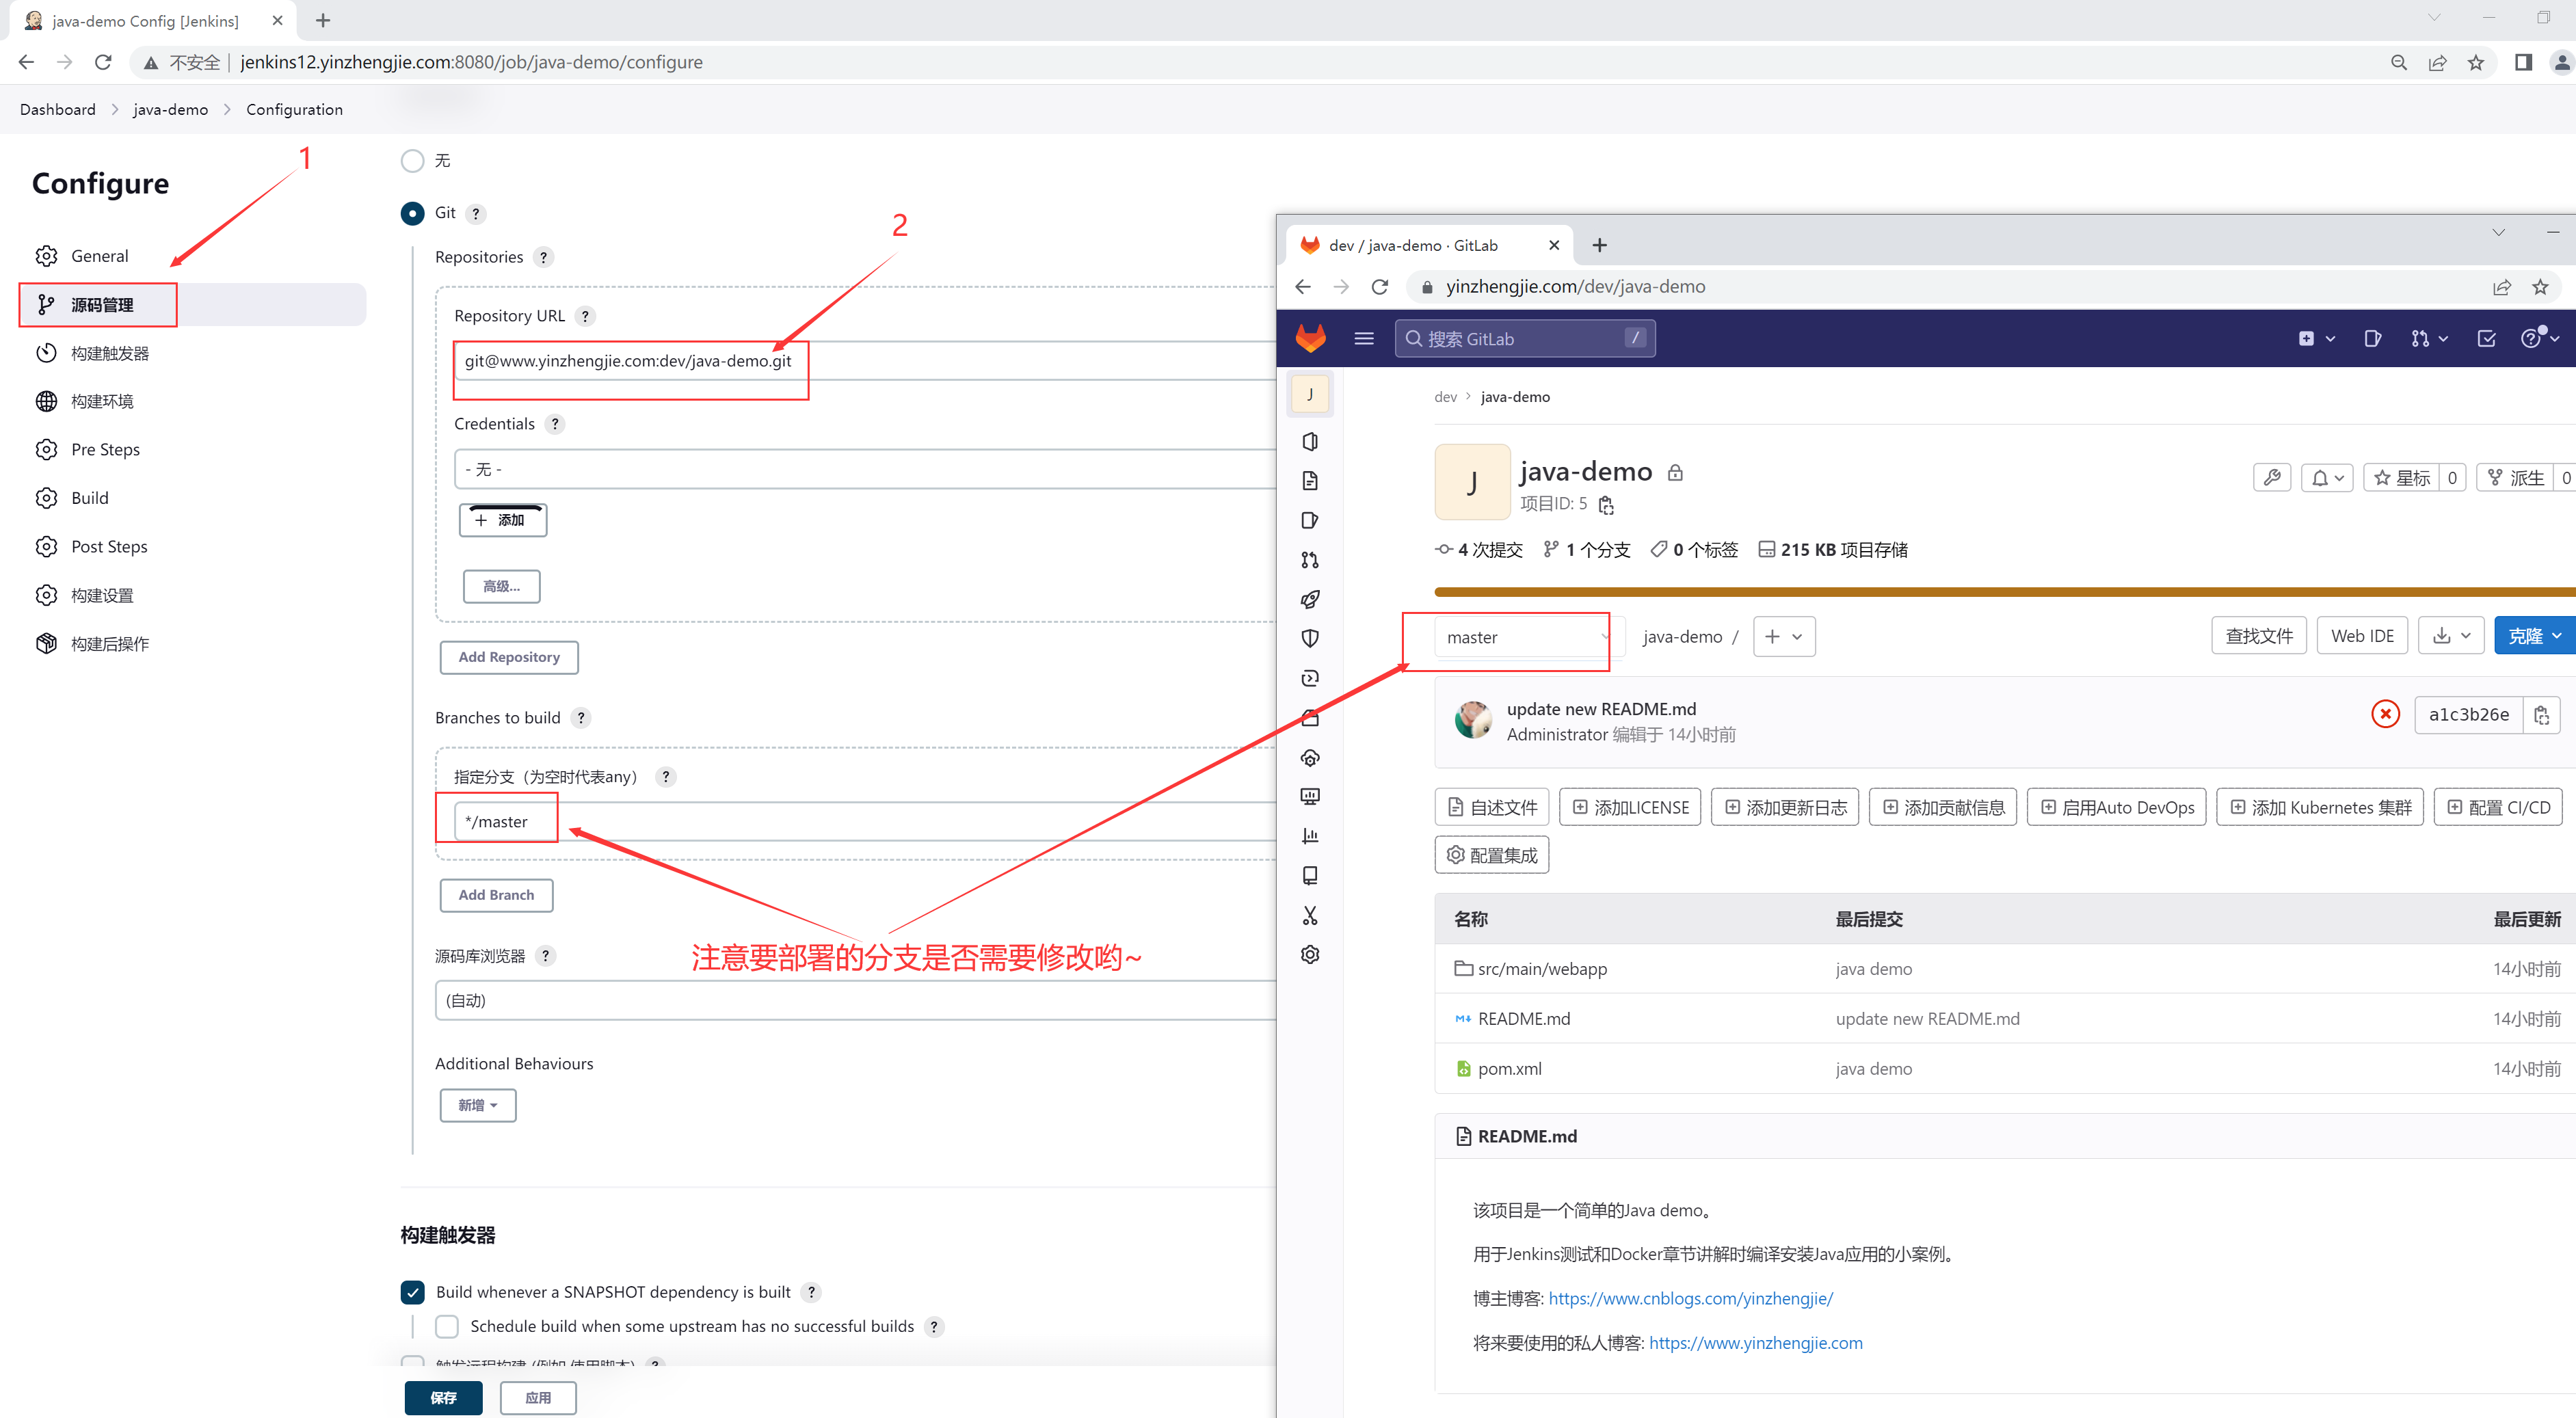Open the GitLab hamburger menu icon

coord(1364,338)
